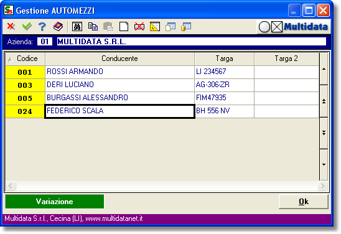
Task: Open help with the question mark icon
Action: pyautogui.click(x=42, y=27)
